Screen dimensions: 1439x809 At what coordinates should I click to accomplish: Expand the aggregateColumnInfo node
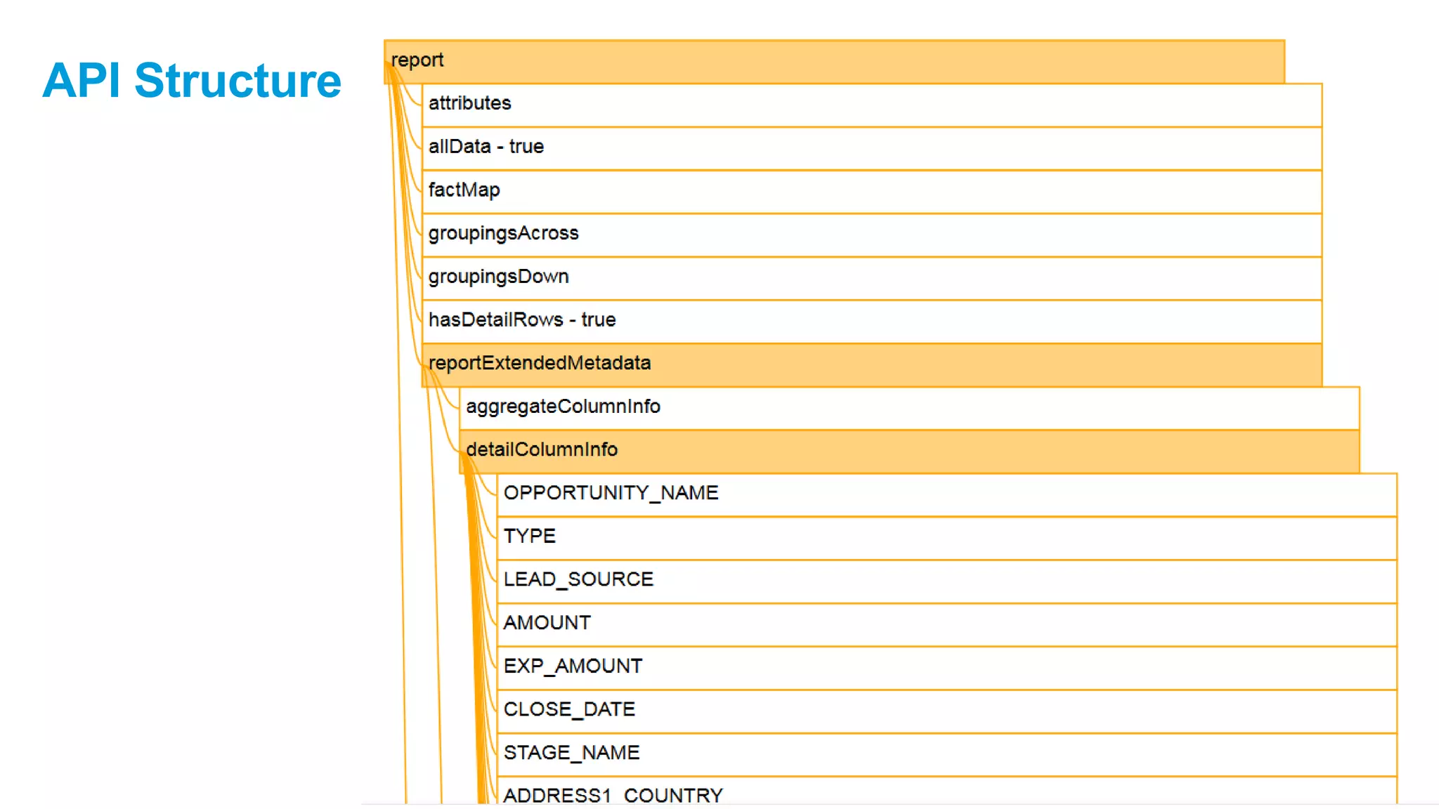pos(909,409)
